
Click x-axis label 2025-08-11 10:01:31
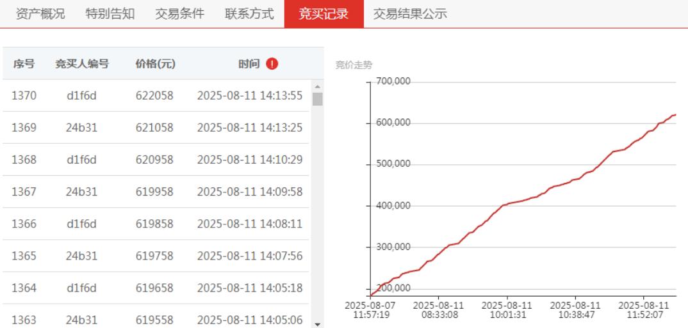coord(507,309)
